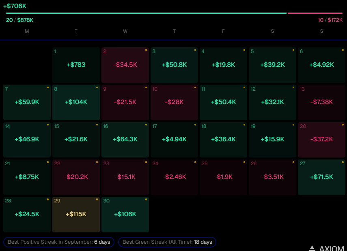The width and height of the screenshot is (347, 251).
Task: Click the W weekday column header
Action: click(125, 31)
